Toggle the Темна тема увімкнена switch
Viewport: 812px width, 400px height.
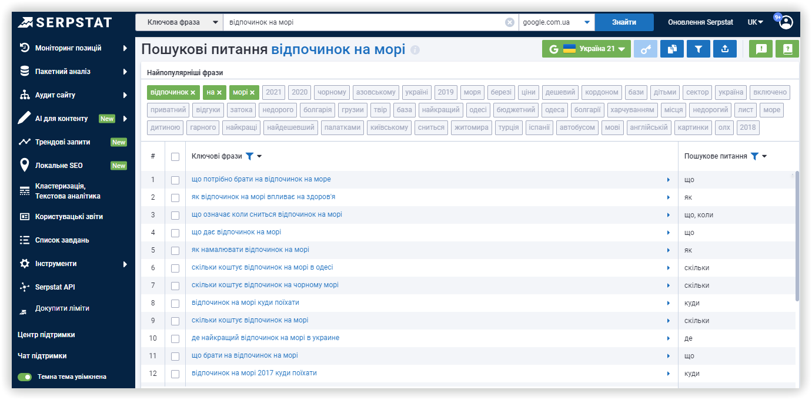[25, 377]
